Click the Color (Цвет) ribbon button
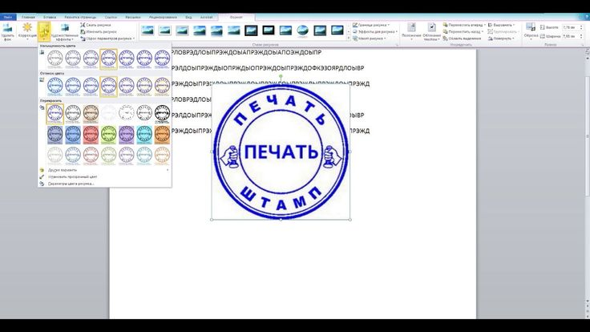The height and width of the screenshot is (332, 590). click(44, 31)
